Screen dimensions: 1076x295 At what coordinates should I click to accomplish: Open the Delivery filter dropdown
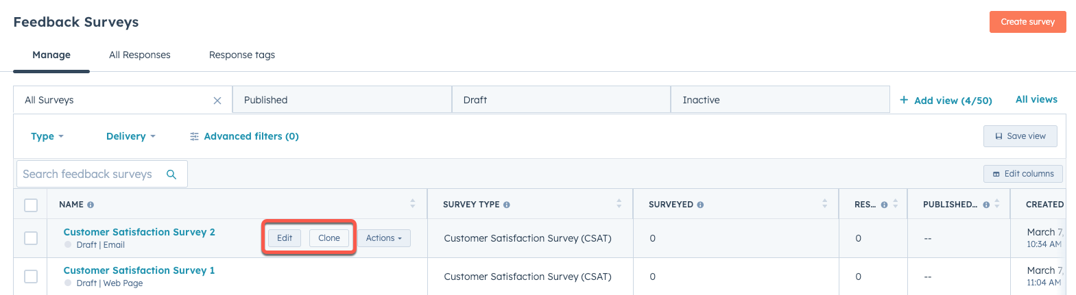pyautogui.click(x=131, y=136)
